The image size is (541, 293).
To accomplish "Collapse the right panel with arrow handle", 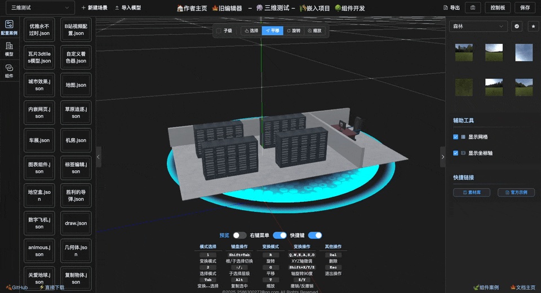I will coord(443,157).
